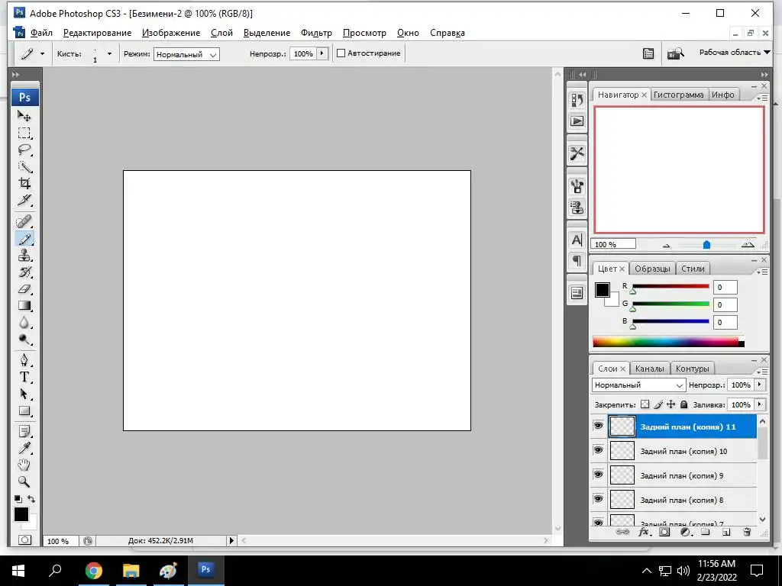Open the brush preset picker arrow

point(109,54)
